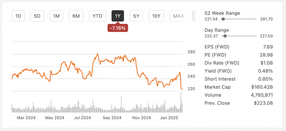Select the 1M time range

(x=56, y=16)
